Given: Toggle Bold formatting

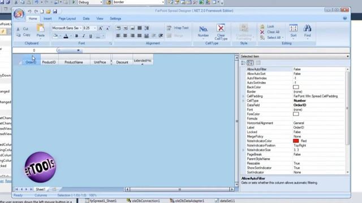Looking at the screenshot, I should coord(77,36).
